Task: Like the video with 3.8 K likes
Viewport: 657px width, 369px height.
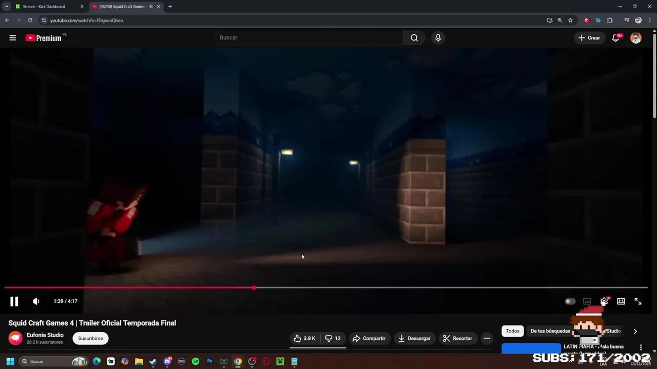Action: [x=304, y=338]
